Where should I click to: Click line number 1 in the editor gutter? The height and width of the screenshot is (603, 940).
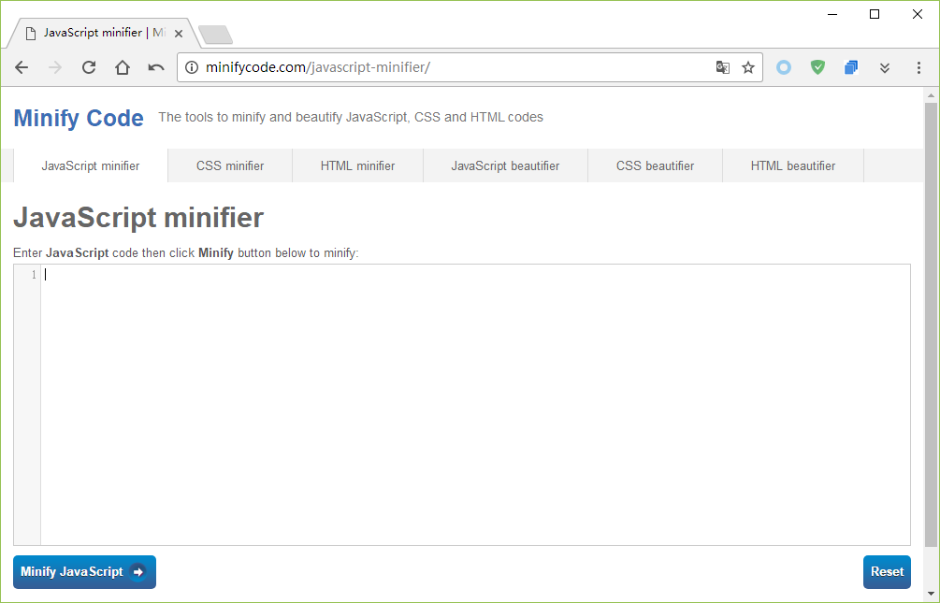coord(34,275)
